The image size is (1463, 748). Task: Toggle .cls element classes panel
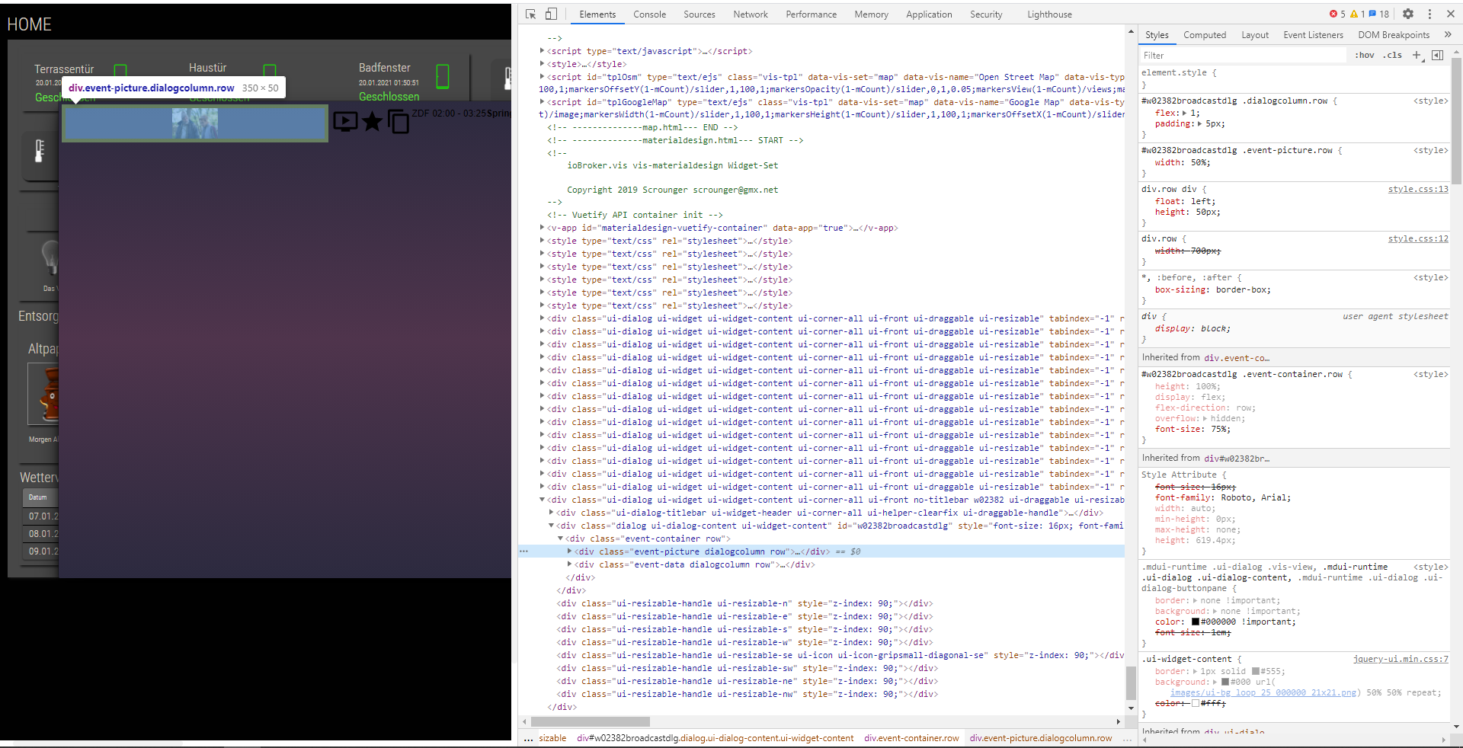tap(1392, 55)
